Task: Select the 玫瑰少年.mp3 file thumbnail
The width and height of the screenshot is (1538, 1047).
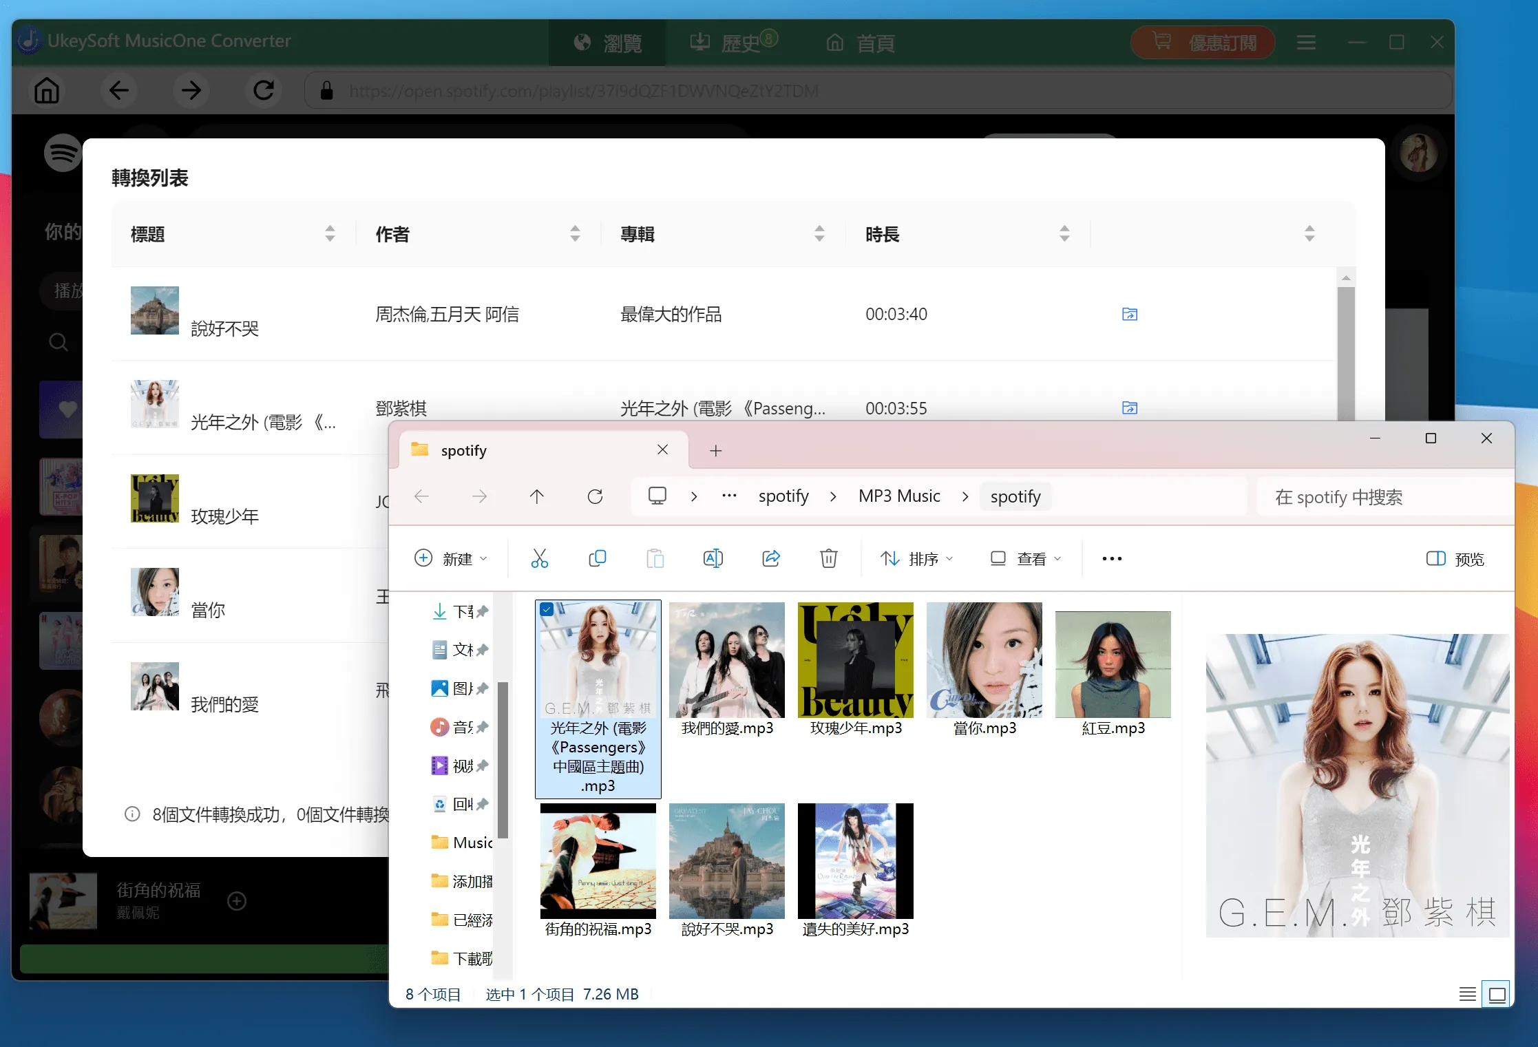Action: [856, 660]
